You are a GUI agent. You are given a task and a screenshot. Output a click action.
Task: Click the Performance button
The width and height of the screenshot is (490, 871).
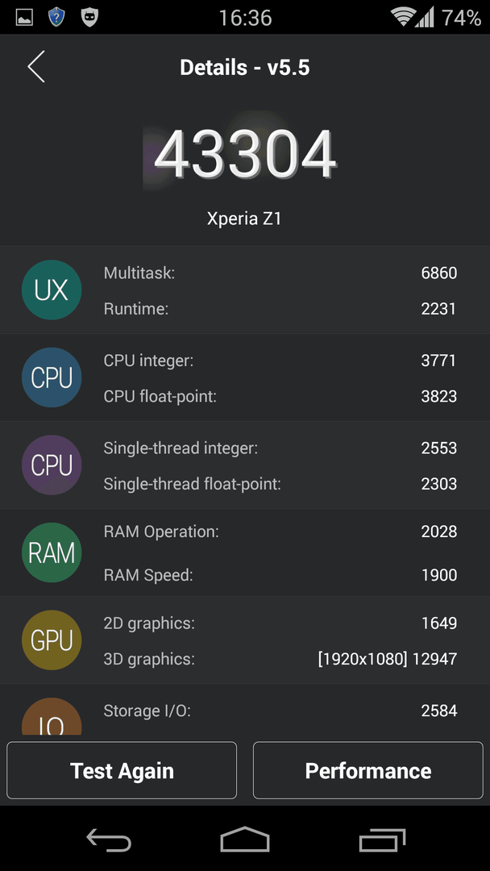[x=368, y=770]
